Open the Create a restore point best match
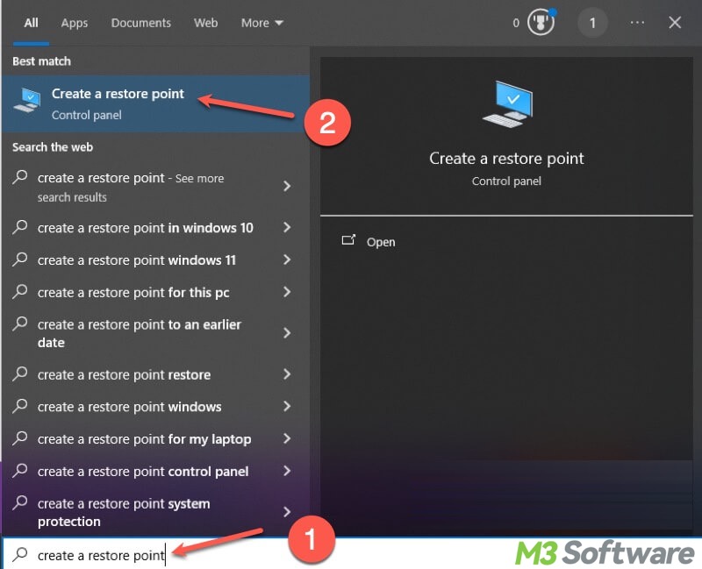This screenshot has height=569, width=702. tap(118, 103)
